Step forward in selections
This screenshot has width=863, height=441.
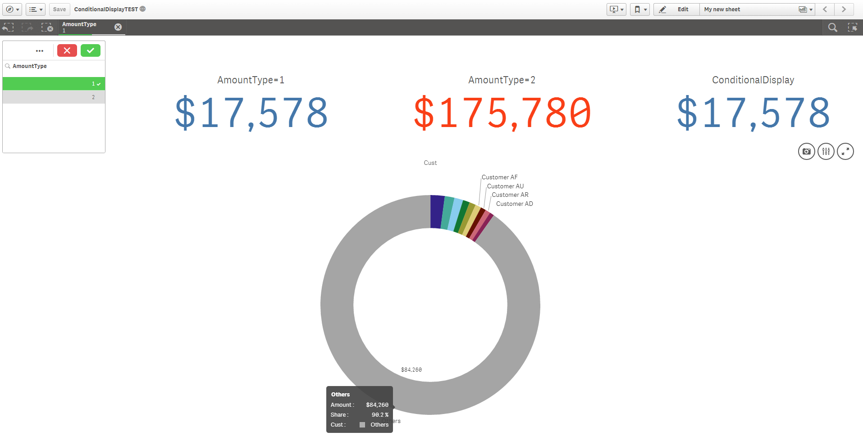pos(27,27)
